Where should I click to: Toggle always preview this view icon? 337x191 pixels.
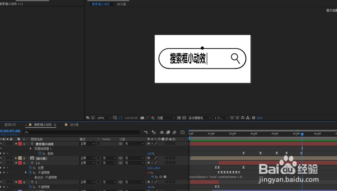pos(88,117)
